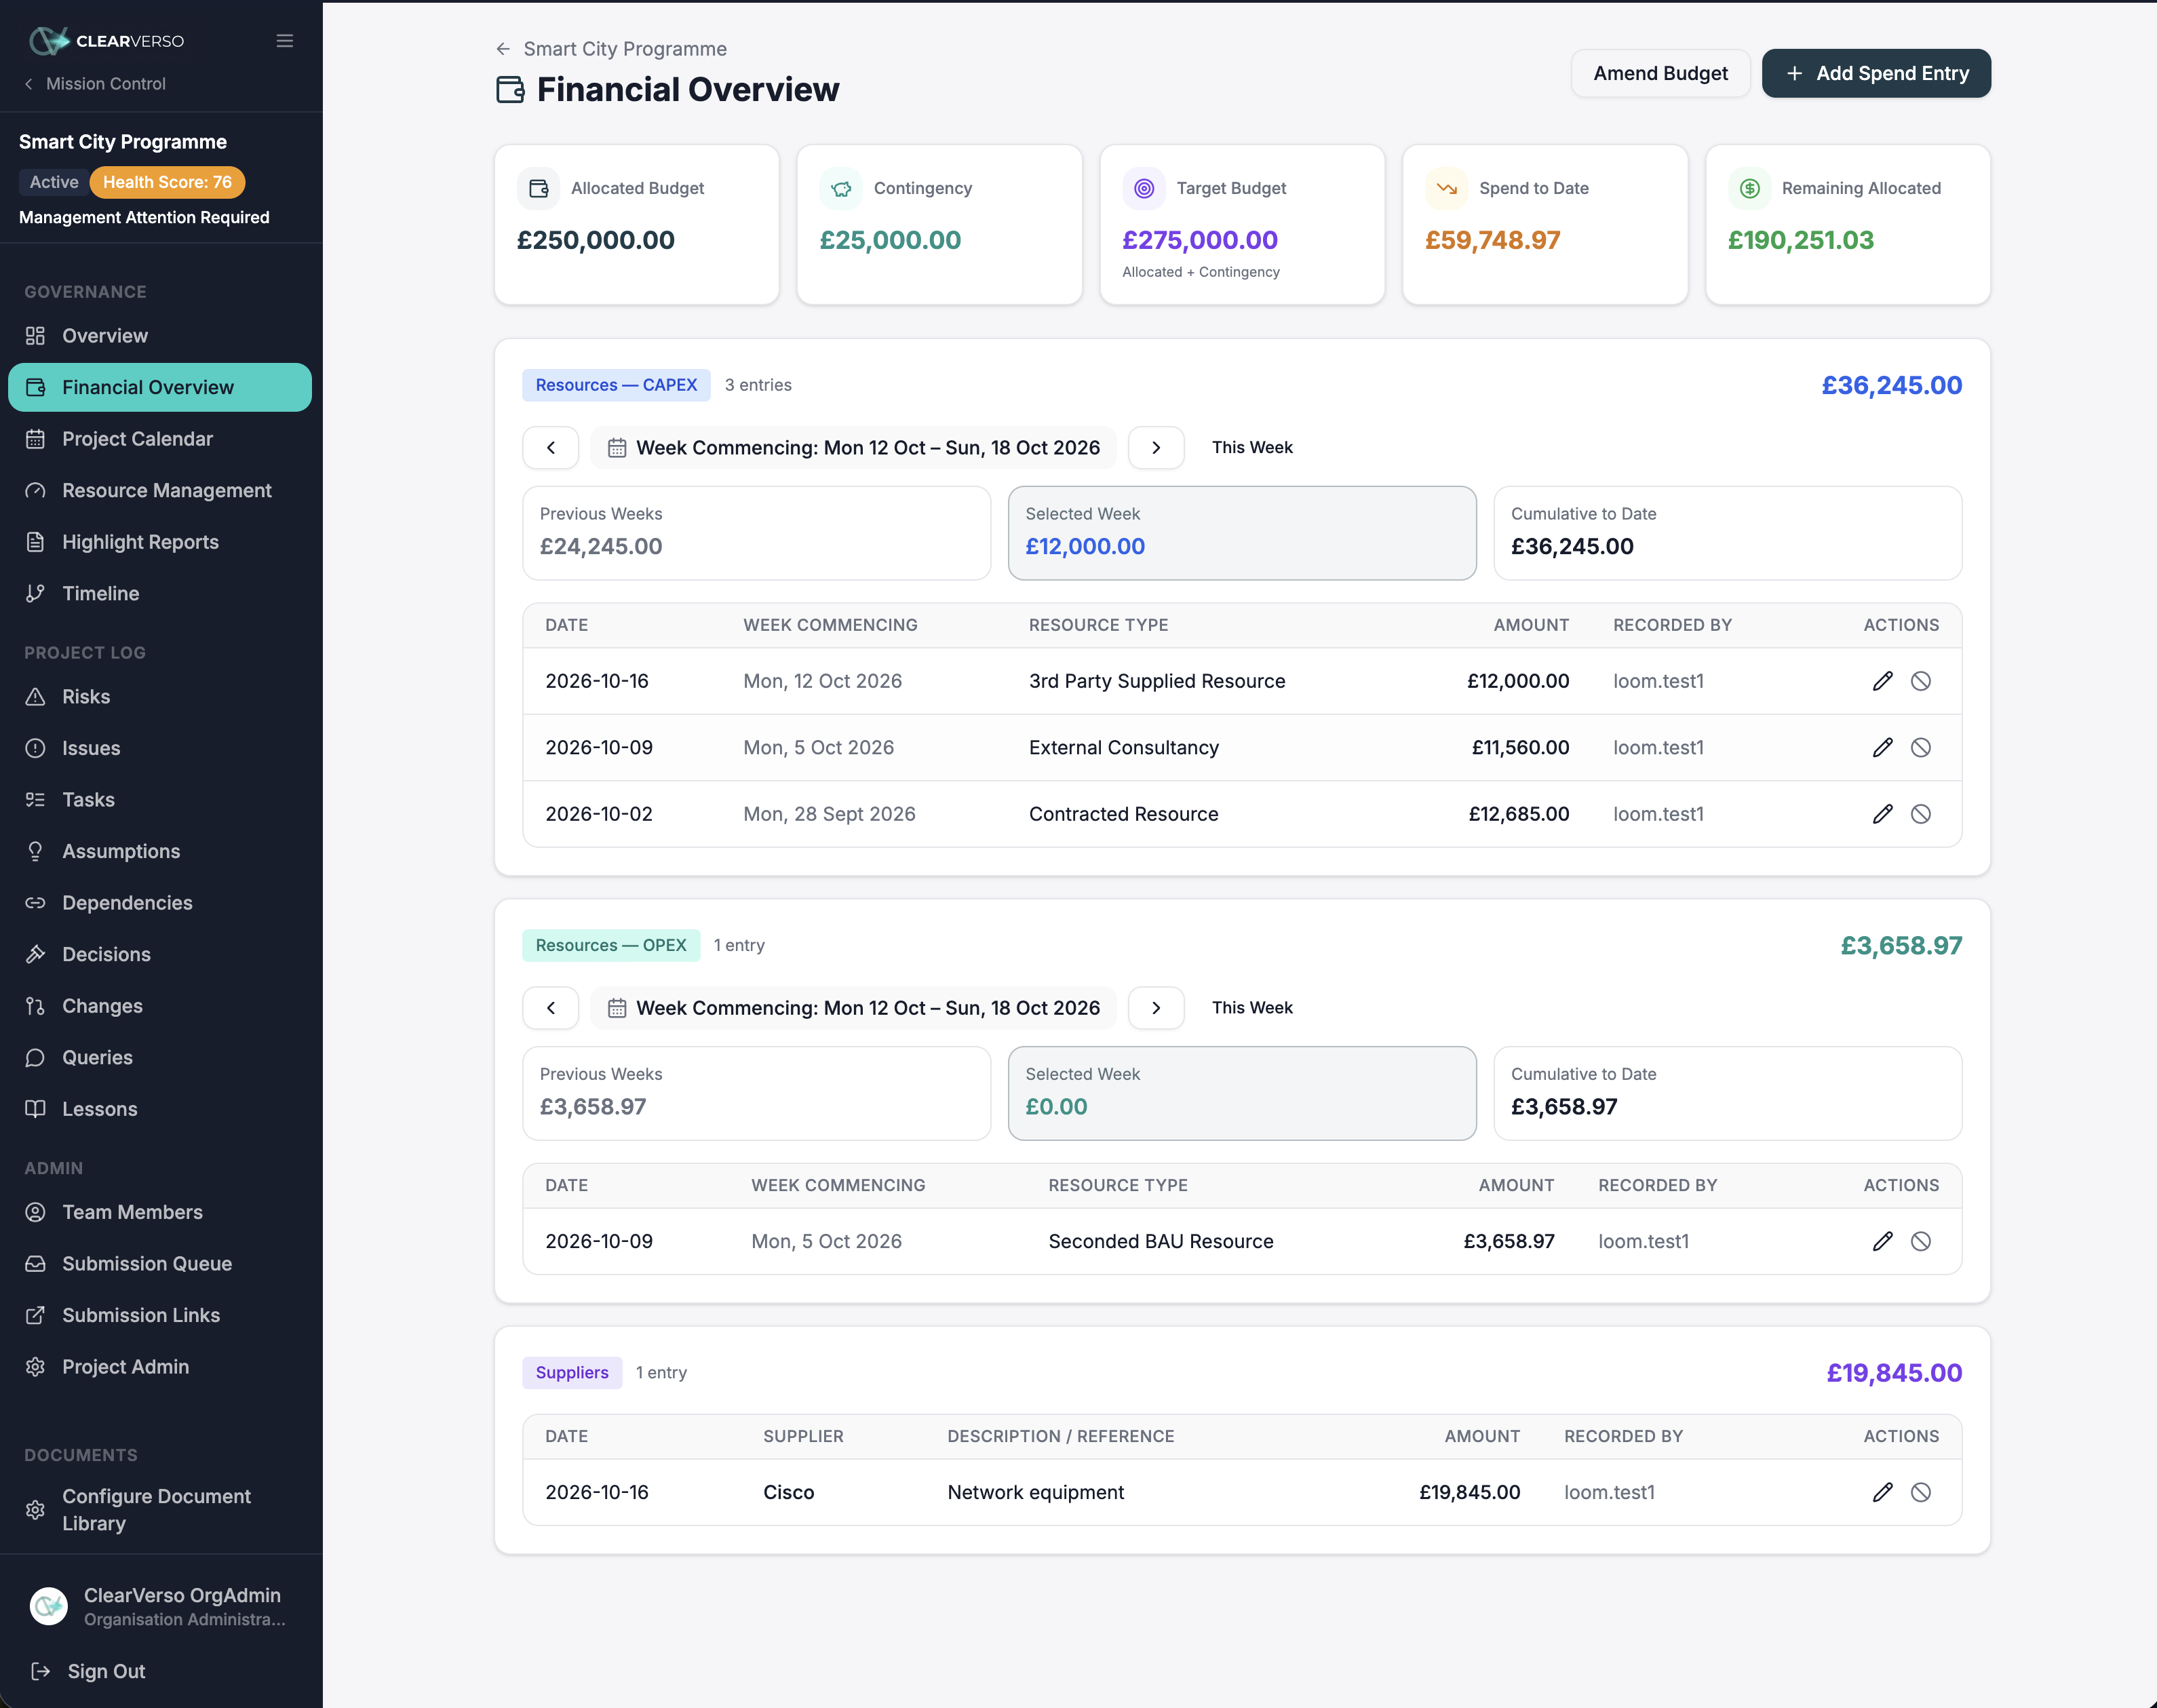Open Decisions in the project log

click(160, 954)
